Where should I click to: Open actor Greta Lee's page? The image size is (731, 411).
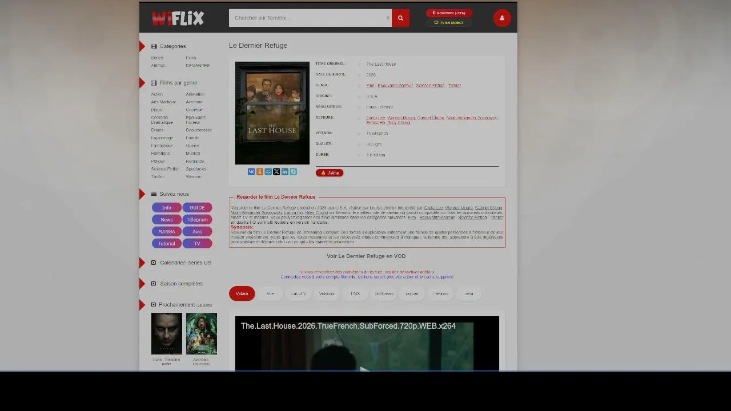click(376, 118)
